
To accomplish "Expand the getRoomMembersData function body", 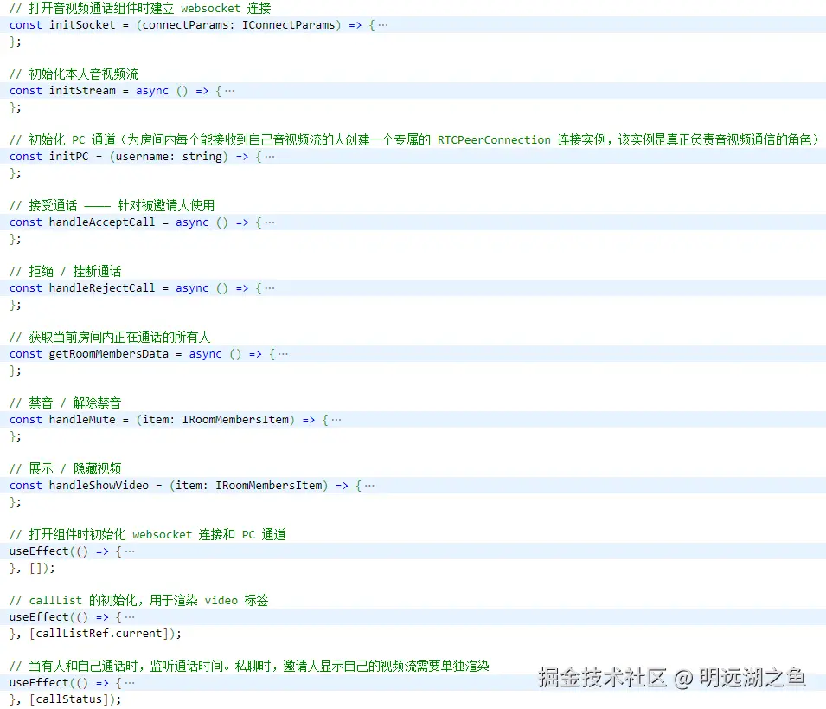I will [x=285, y=353].
